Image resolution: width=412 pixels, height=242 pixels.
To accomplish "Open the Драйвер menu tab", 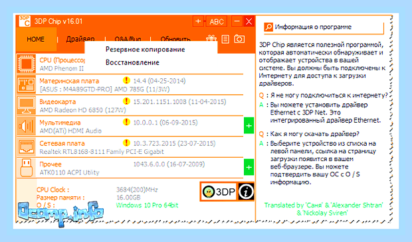I will pos(80,39).
